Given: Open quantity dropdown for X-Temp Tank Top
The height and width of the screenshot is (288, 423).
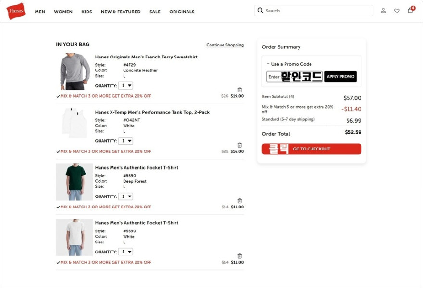Looking at the screenshot, I should pyautogui.click(x=126, y=141).
